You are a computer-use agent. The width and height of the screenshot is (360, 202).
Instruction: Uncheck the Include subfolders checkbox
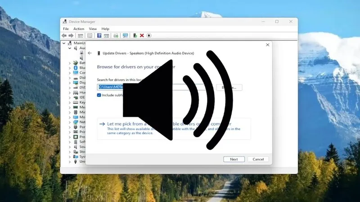[x=99, y=95]
